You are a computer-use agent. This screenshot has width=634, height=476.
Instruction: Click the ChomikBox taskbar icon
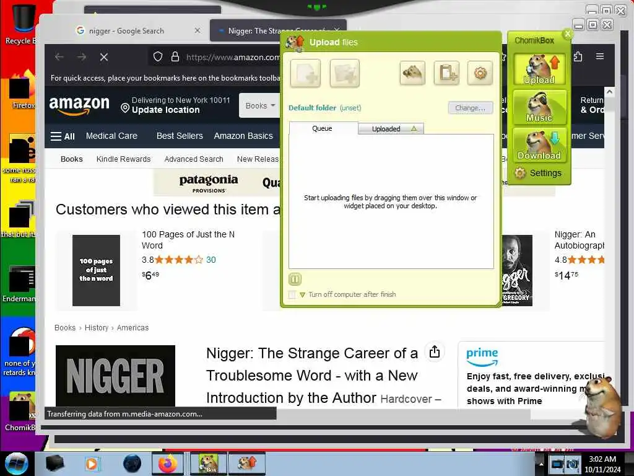tap(208, 464)
